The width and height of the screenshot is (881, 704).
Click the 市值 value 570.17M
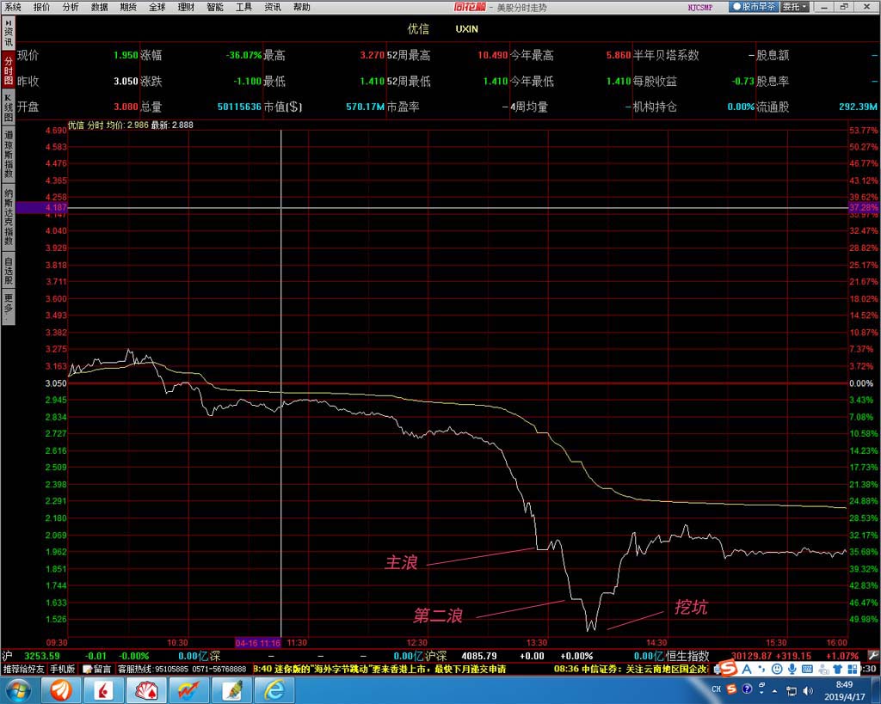click(365, 107)
